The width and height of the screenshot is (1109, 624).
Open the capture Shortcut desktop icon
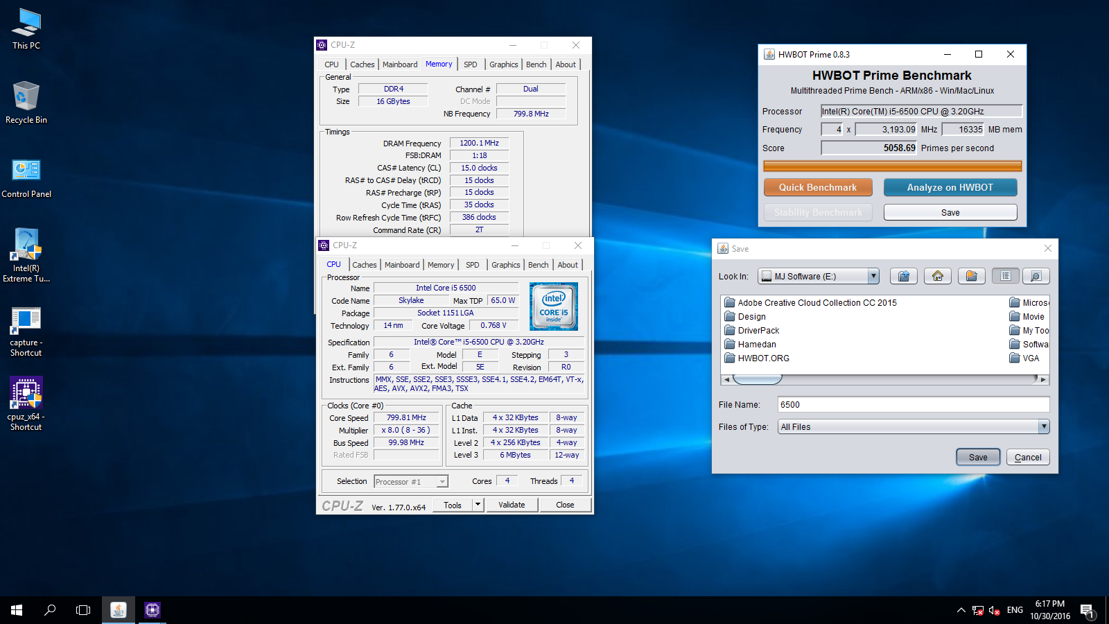click(x=26, y=331)
